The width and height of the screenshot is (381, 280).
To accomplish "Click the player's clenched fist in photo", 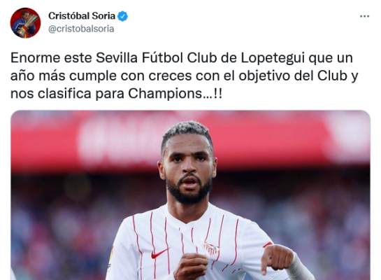I will pos(192,266).
